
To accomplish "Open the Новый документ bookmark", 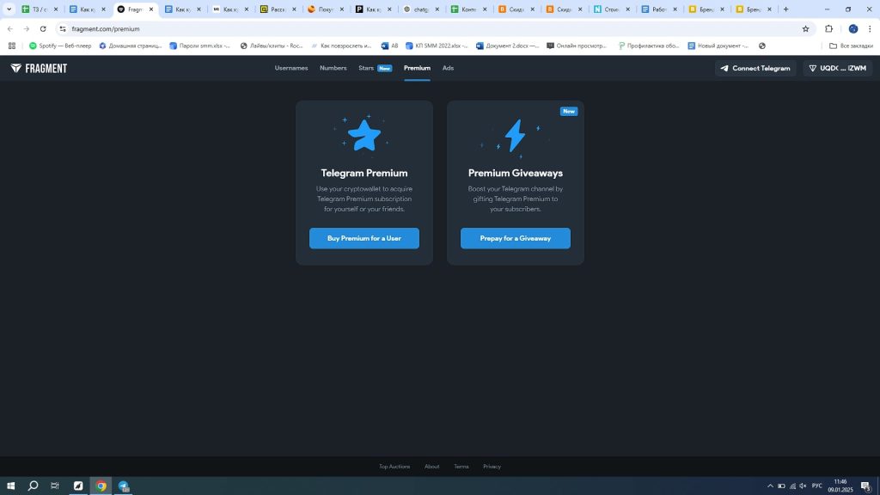I will (718, 46).
